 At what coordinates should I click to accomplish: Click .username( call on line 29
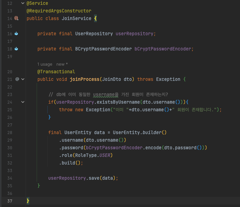(x=72, y=140)
